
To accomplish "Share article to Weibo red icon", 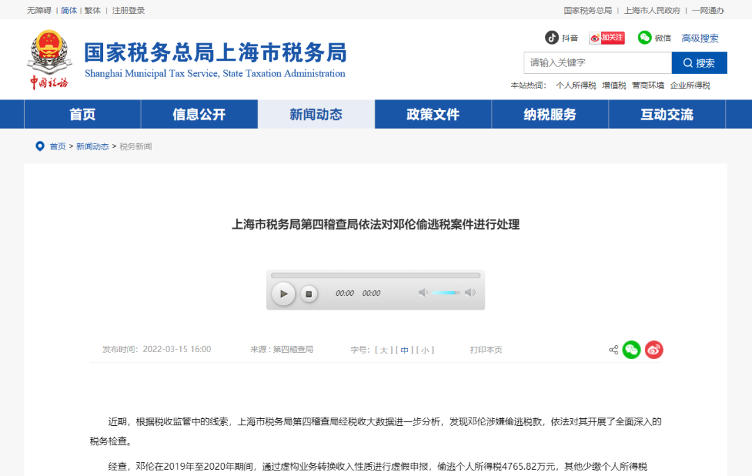I will click(654, 350).
